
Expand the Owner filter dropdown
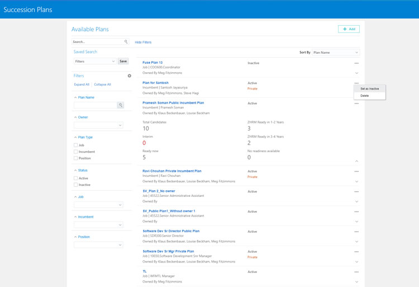pos(98,125)
